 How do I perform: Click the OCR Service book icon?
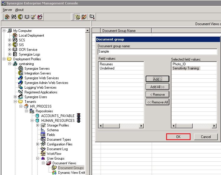[15, 49]
